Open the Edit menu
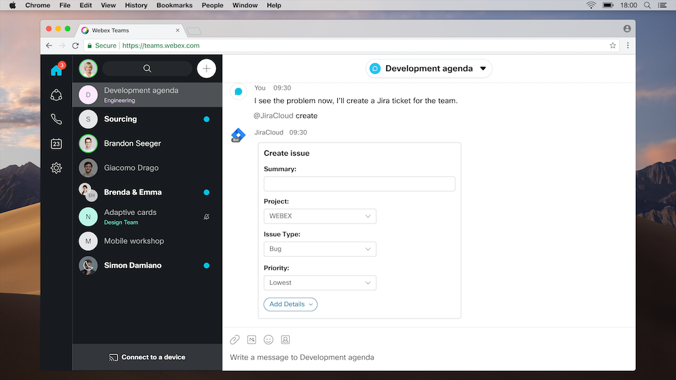The height and width of the screenshot is (380, 676). click(x=86, y=5)
